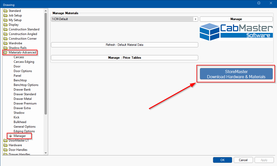
Task: Select Door Handles in the tree
Action: click(18, 150)
